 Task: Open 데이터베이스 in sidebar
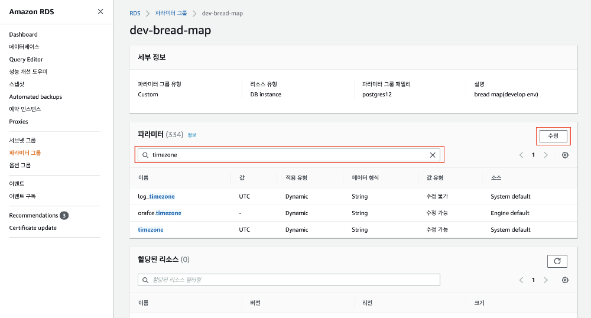coord(24,47)
